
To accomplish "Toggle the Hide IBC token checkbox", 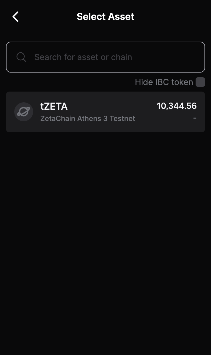I will click(x=200, y=82).
